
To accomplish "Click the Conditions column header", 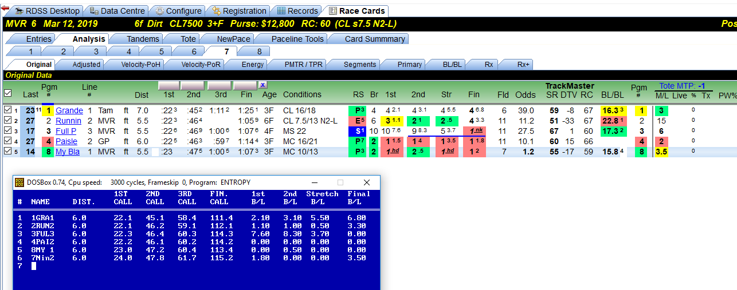I will 303,94.
